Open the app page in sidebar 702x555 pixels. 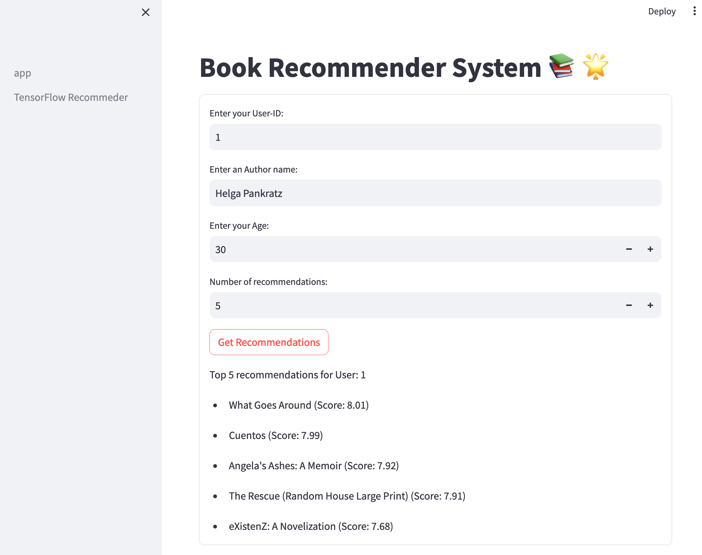coord(23,73)
